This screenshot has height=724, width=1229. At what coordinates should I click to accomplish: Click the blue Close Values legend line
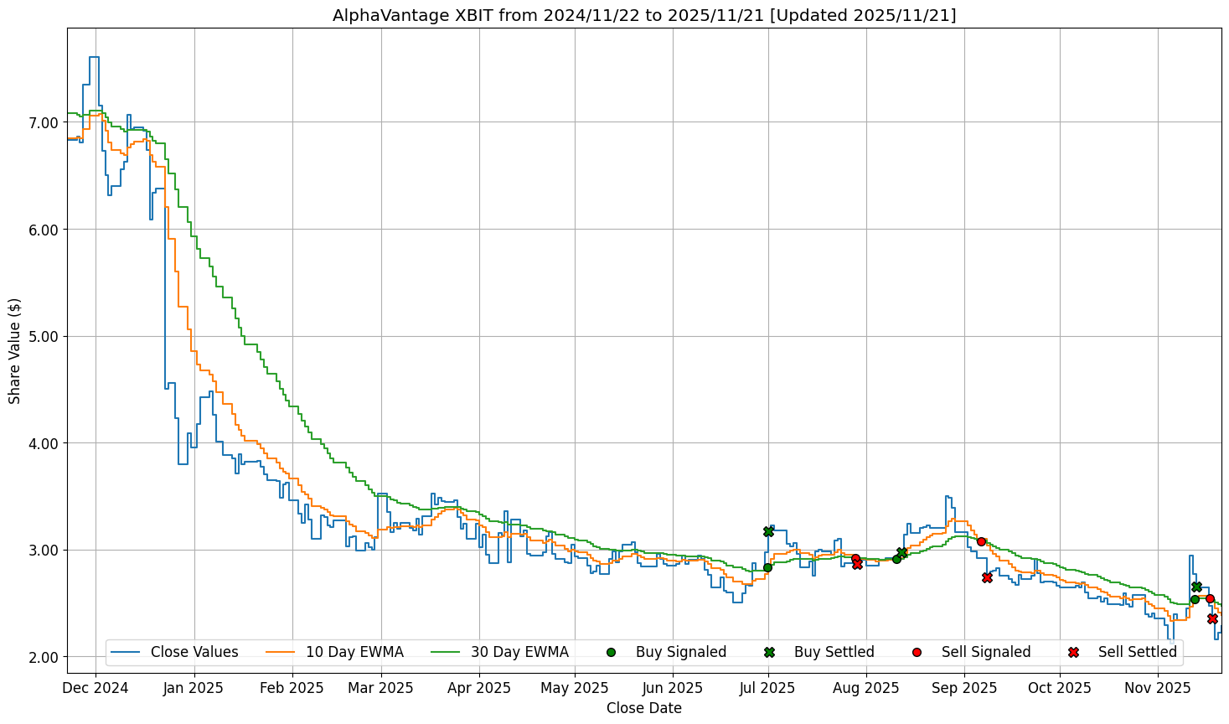point(126,652)
